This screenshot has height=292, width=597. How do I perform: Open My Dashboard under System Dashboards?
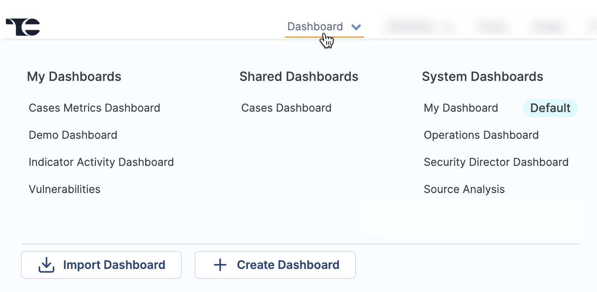coord(460,108)
